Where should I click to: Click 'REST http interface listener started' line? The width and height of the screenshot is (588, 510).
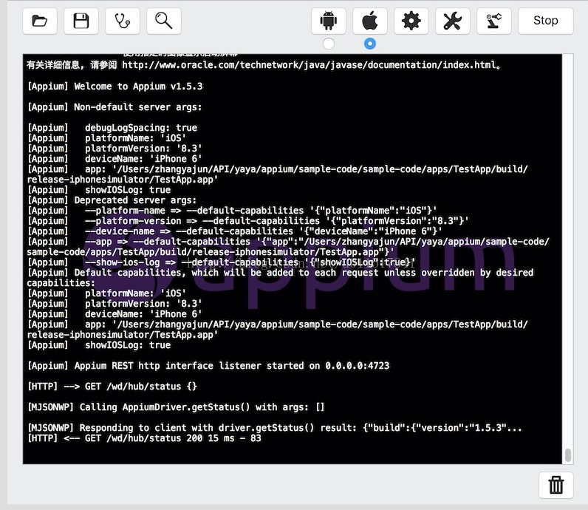click(x=208, y=366)
